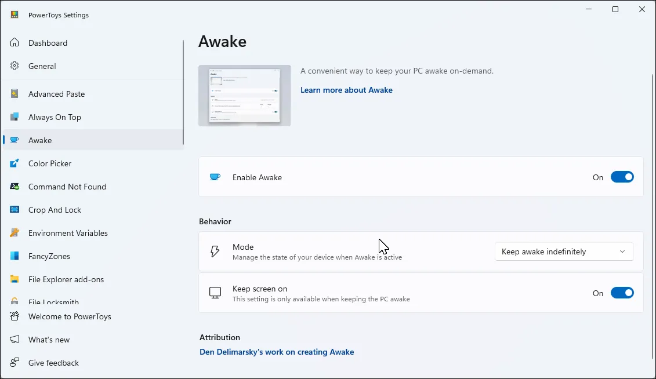Image resolution: width=656 pixels, height=379 pixels.
Task: Click the coffee cup icon beside Enable Awake
Action: [x=215, y=177]
